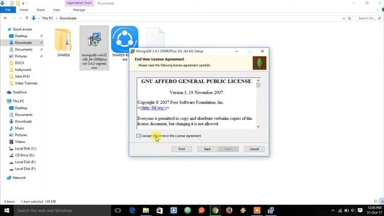This screenshot has width=384, height=216.
Task: Open Desktop under This PC
Action: 21,108
